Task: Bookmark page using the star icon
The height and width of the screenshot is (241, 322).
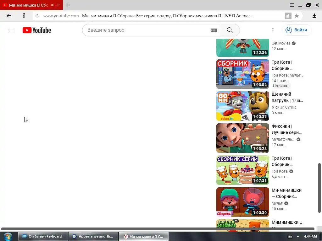Action: [x=297, y=16]
